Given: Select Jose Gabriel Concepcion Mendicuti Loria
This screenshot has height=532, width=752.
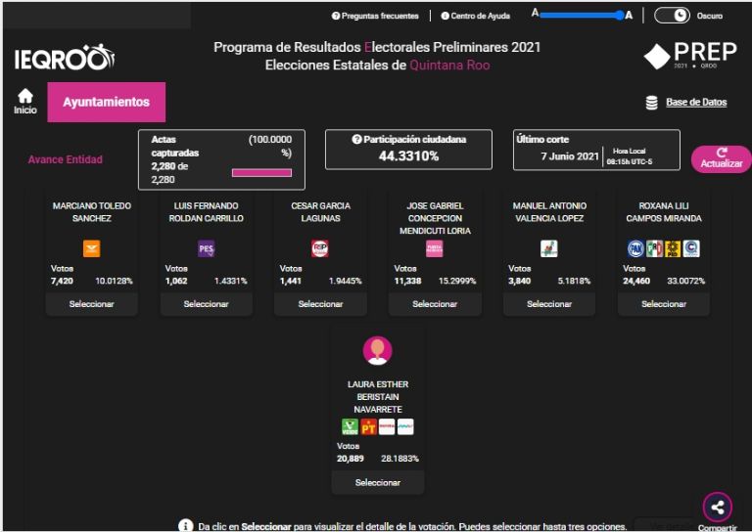Looking at the screenshot, I should [x=435, y=304].
